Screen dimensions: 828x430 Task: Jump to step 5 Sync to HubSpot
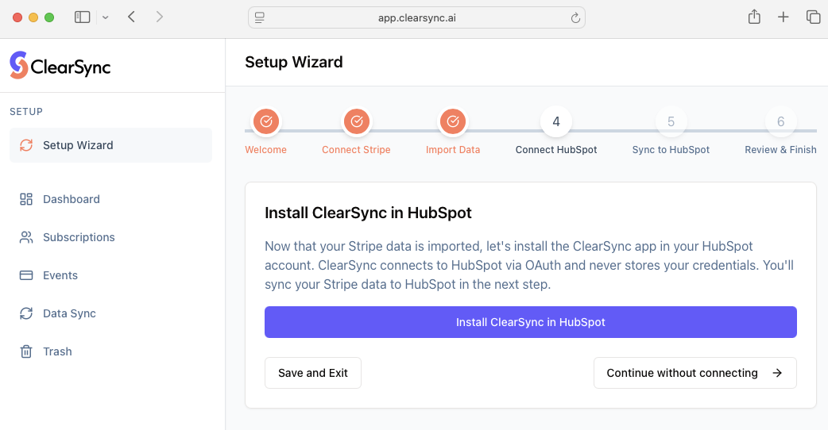pyautogui.click(x=671, y=122)
